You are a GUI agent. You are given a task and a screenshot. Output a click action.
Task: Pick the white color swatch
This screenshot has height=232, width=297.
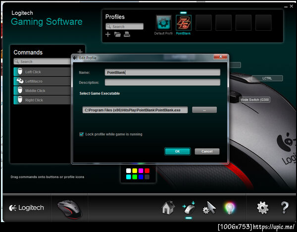tap(128, 171)
